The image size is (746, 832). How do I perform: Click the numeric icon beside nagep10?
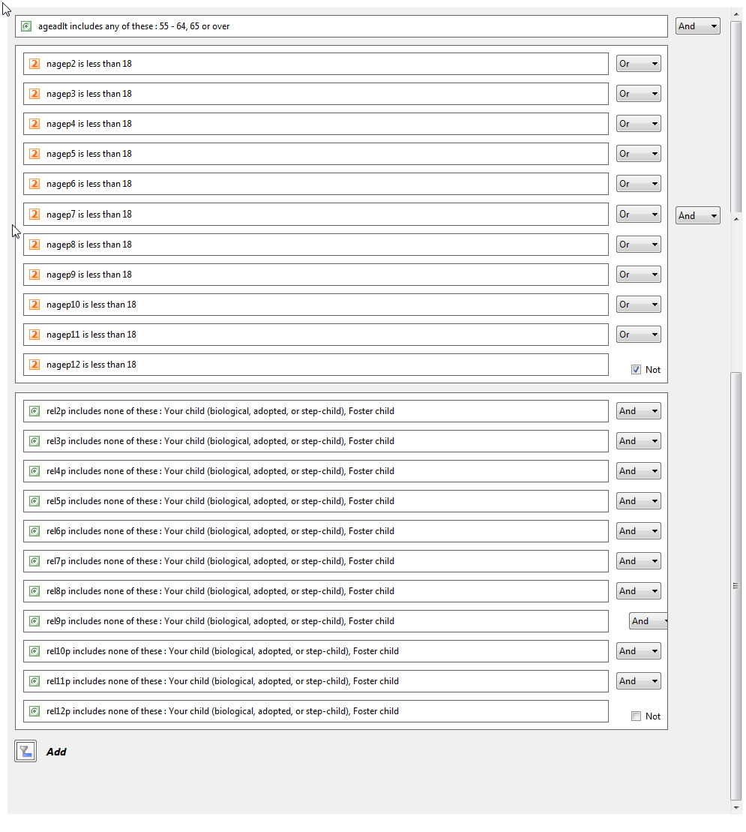(34, 305)
